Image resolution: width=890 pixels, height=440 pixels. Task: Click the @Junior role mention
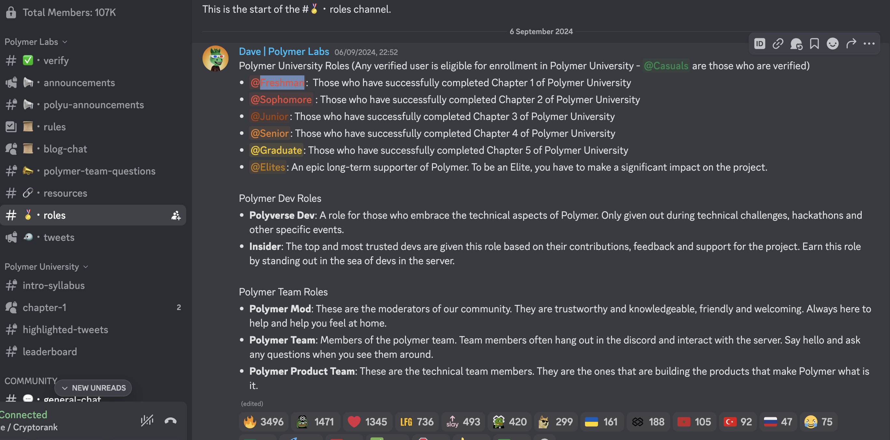click(x=269, y=117)
